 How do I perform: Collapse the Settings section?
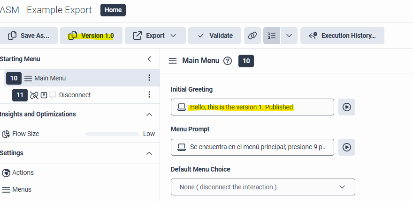click(149, 153)
